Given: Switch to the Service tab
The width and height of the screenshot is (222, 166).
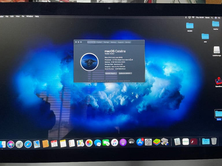Looking at the screenshot, I should click(x=127, y=42).
